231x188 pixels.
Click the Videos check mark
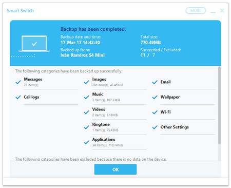pyautogui.click(x=86, y=112)
